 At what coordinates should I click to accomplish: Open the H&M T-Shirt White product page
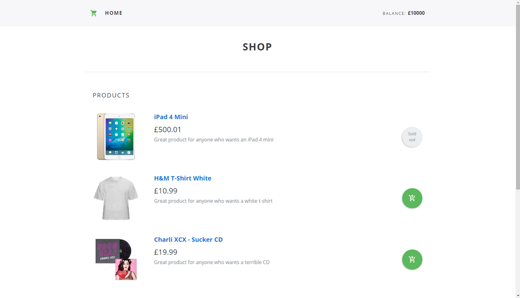pyautogui.click(x=183, y=178)
